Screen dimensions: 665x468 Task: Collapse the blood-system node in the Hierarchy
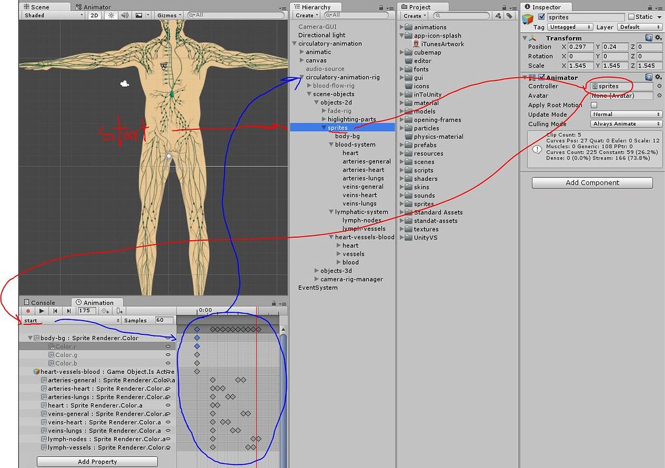[x=332, y=144]
